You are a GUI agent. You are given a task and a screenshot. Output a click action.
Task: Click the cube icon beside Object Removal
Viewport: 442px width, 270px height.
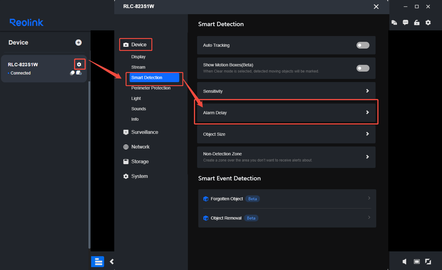coord(206,218)
